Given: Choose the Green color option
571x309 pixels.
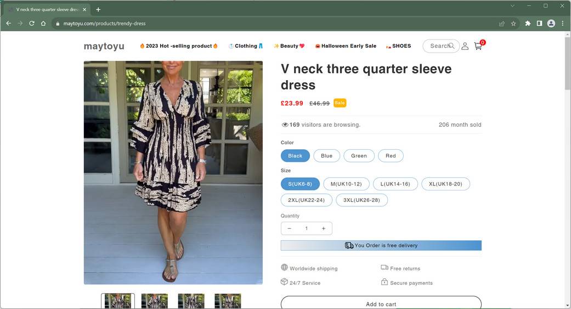Looking at the screenshot, I should 359,156.
